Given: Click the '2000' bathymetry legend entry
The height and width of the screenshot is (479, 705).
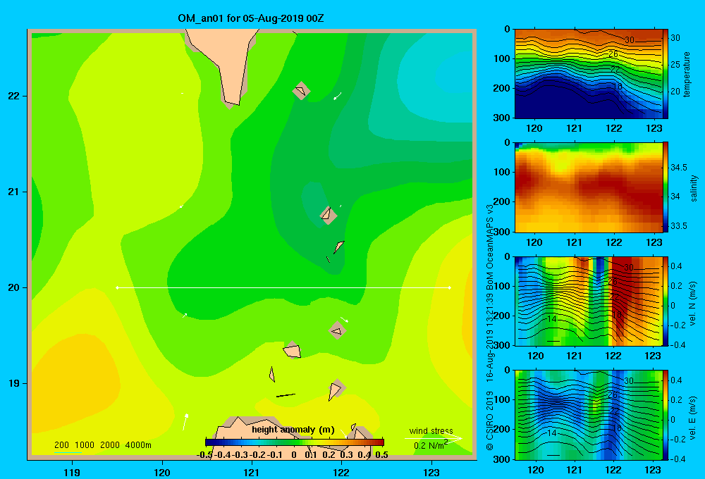Looking at the screenshot, I should (x=110, y=445).
